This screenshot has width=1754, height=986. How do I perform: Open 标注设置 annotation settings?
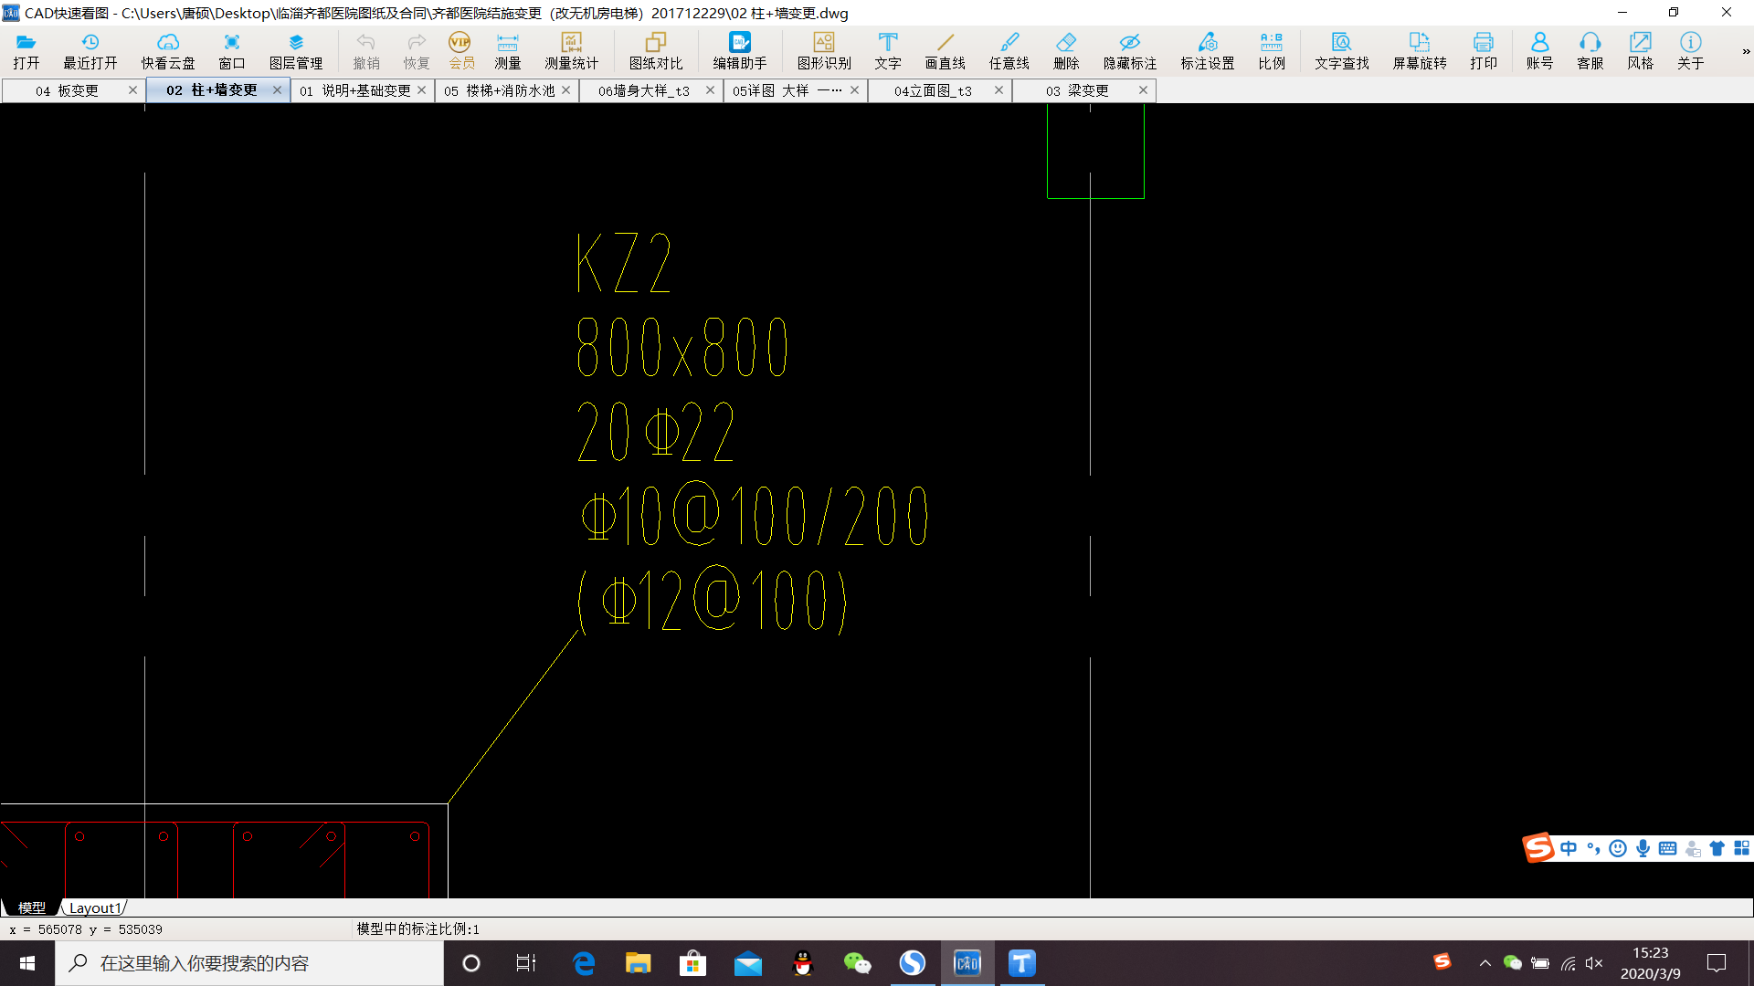(1208, 51)
